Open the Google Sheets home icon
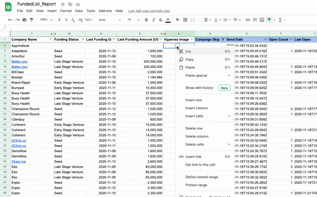 pyautogui.click(x=8, y=7)
